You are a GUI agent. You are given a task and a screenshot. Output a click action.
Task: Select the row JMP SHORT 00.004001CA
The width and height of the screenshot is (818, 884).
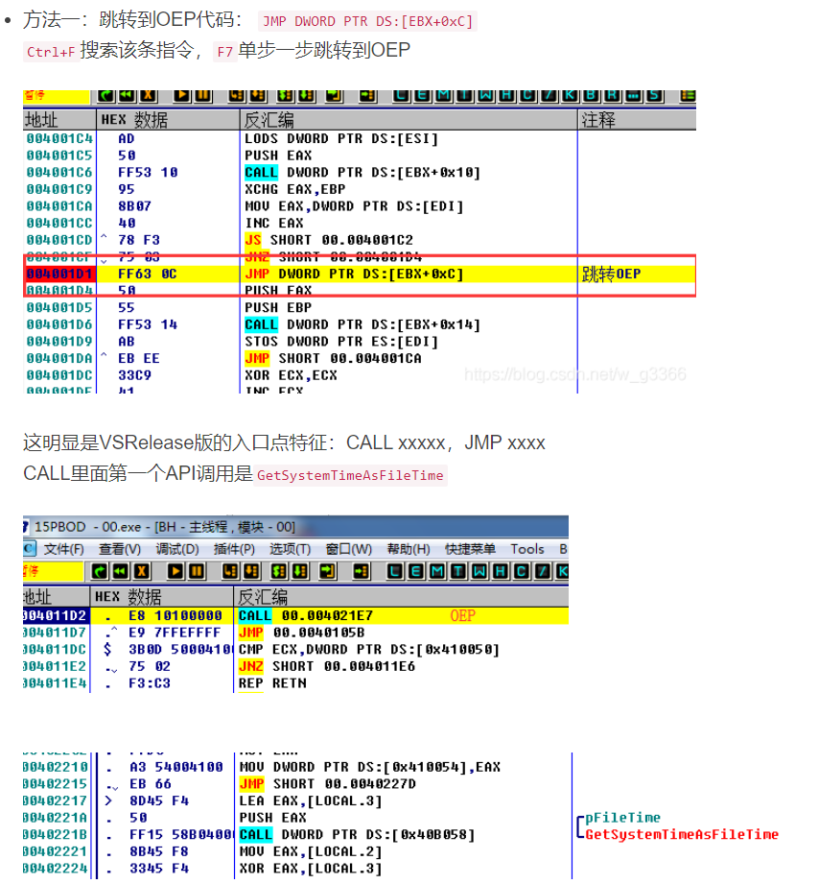point(360,359)
